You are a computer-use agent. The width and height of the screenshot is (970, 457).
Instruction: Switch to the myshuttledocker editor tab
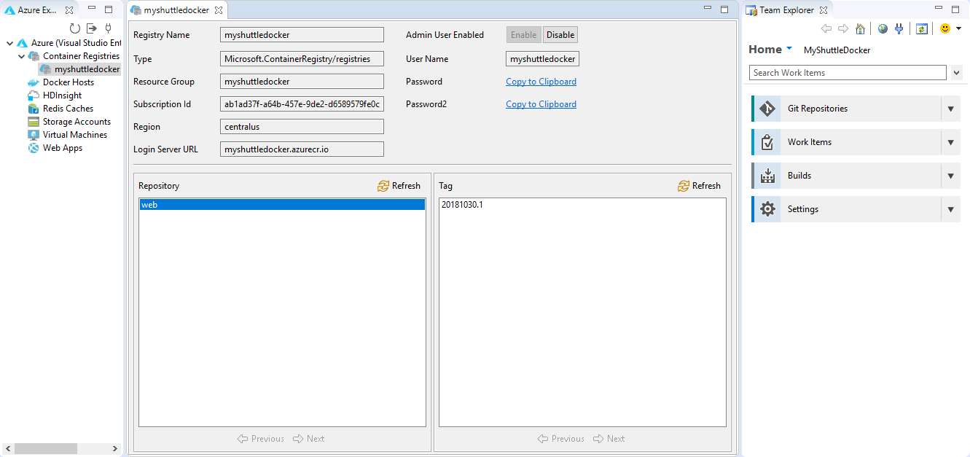coord(176,10)
